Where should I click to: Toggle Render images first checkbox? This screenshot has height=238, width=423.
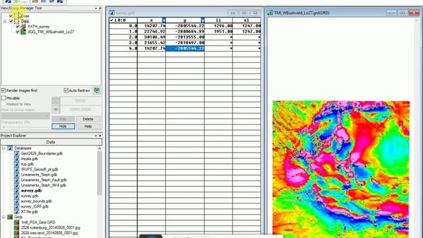[3, 91]
